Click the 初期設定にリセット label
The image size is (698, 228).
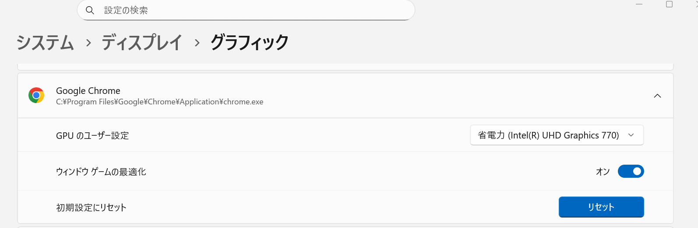(91, 207)
